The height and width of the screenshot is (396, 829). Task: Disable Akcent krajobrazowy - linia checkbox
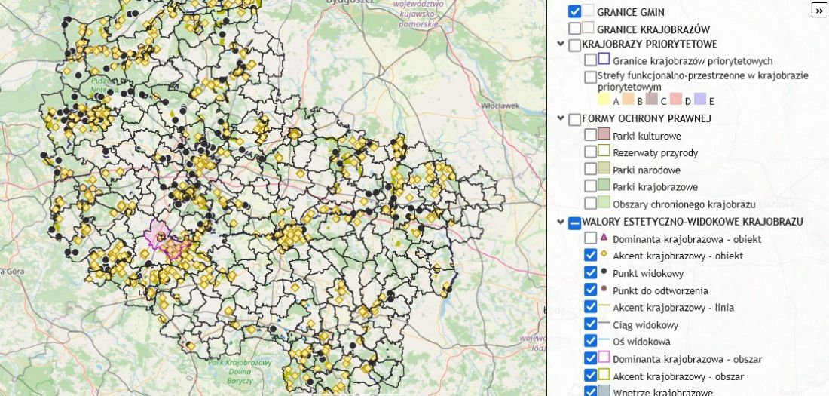click(591, 306)
